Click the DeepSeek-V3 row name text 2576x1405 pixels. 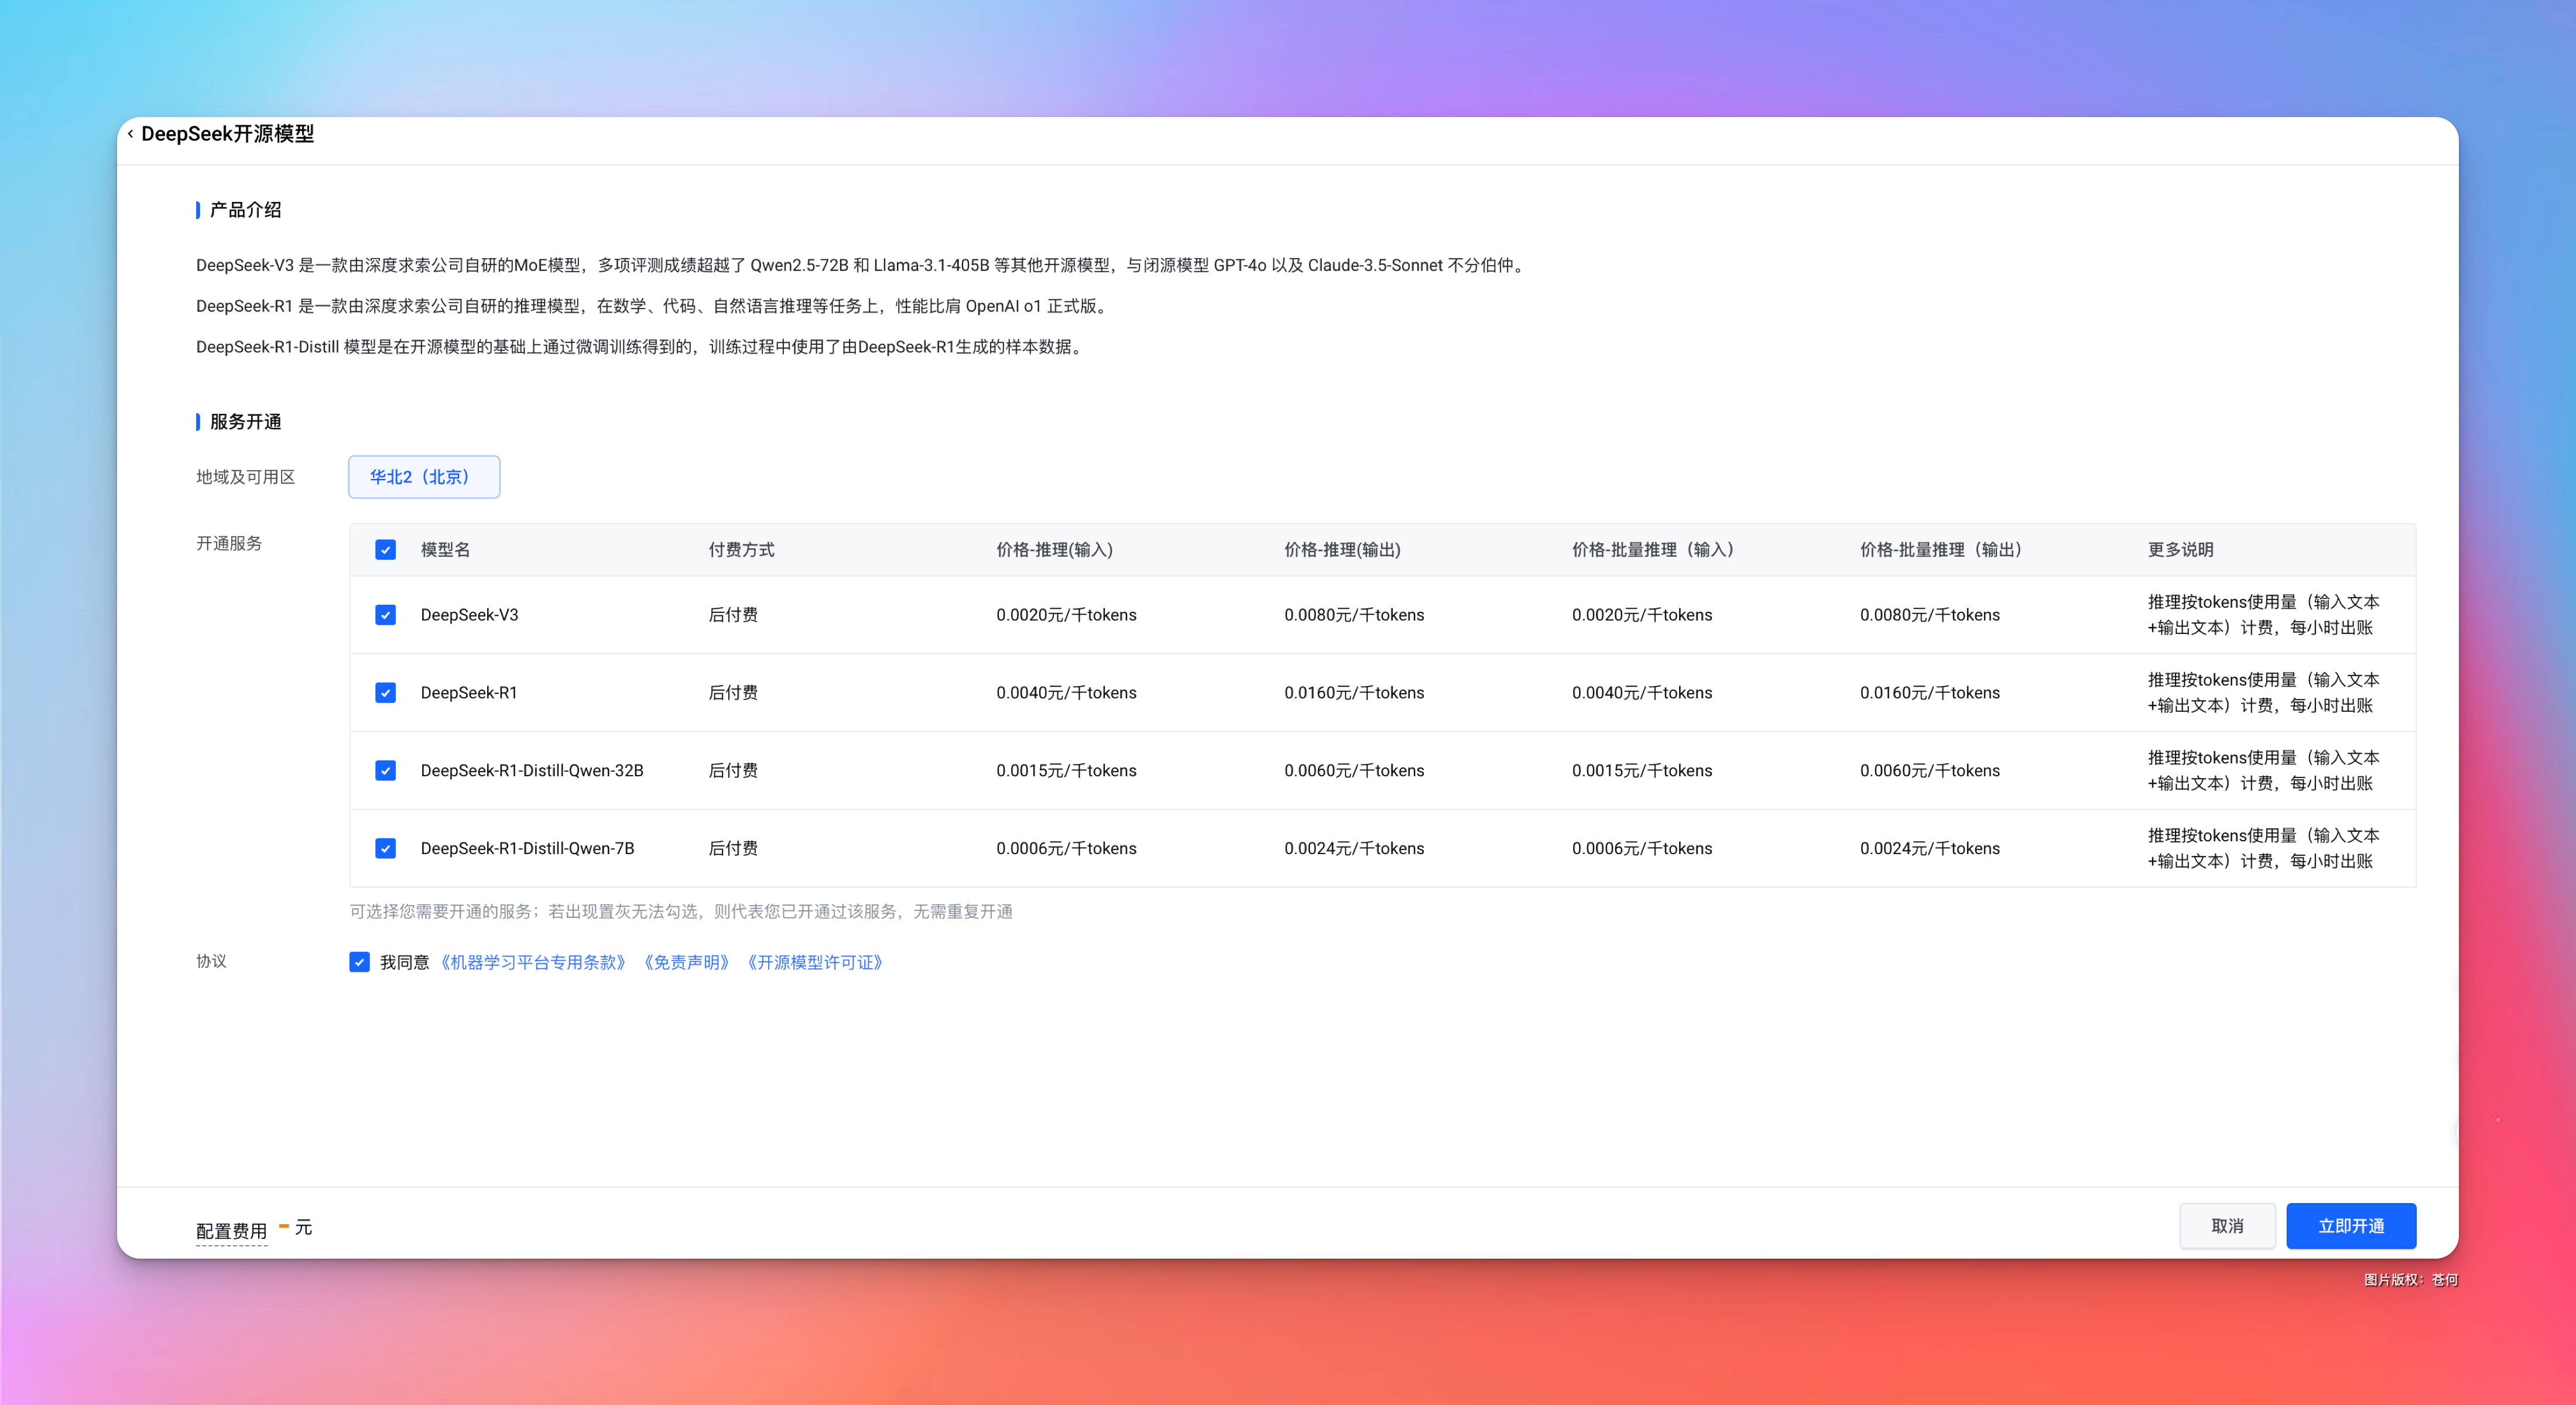[x=469, y=615]
